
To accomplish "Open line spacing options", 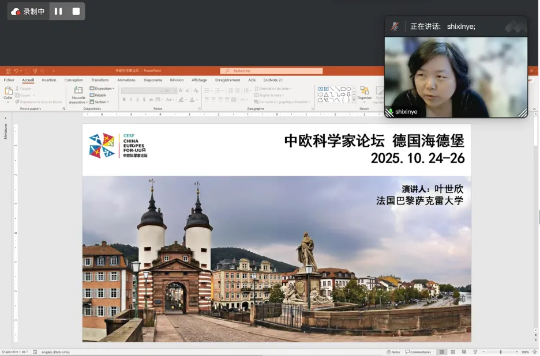I will [x=246, y=90].
